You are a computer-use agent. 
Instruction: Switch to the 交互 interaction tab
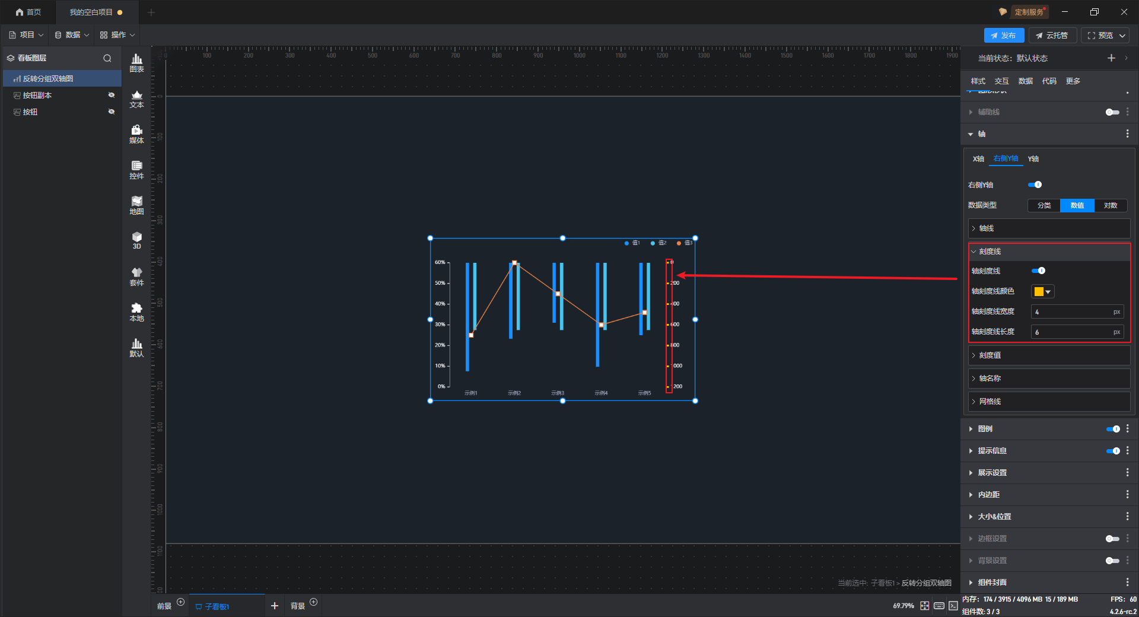[x=1001, y=81]
